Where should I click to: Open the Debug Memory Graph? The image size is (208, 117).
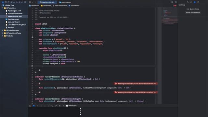point(56,106)
